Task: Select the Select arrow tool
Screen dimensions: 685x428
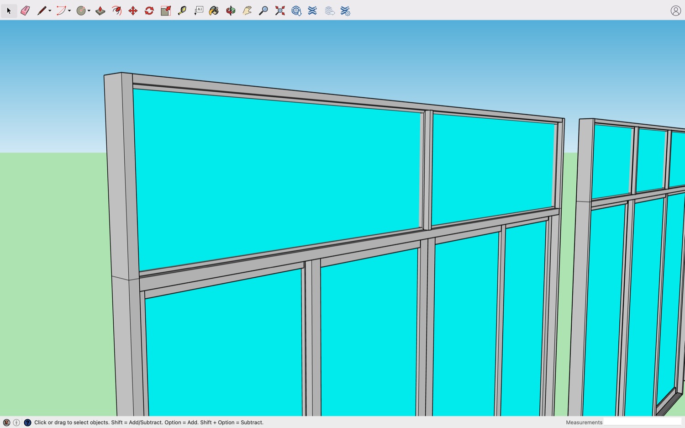Action: tap(9, 11)
